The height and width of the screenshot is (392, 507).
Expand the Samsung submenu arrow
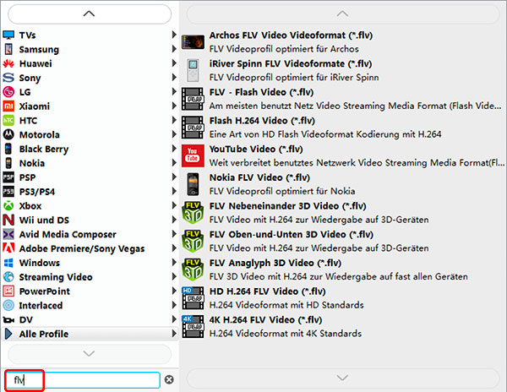pos(174,49)
